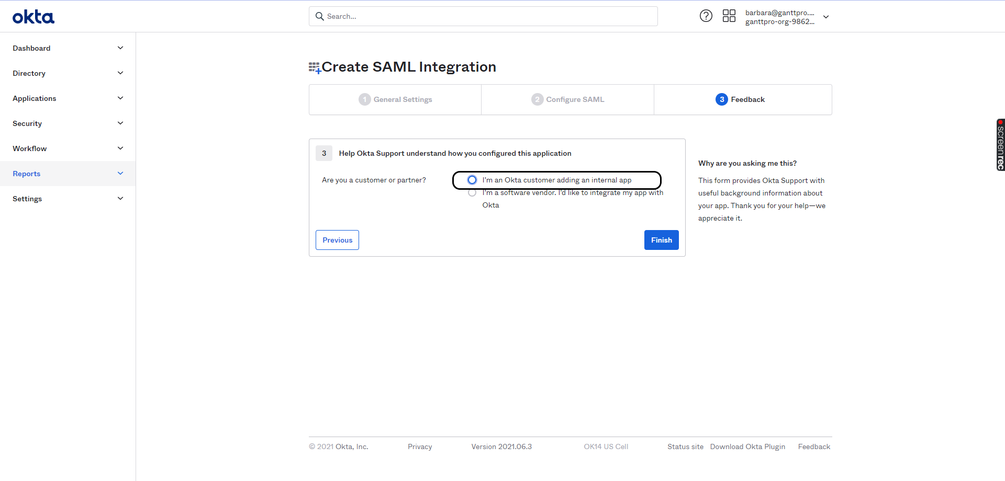Expand the Directory chevron

(x=120, y=73)
